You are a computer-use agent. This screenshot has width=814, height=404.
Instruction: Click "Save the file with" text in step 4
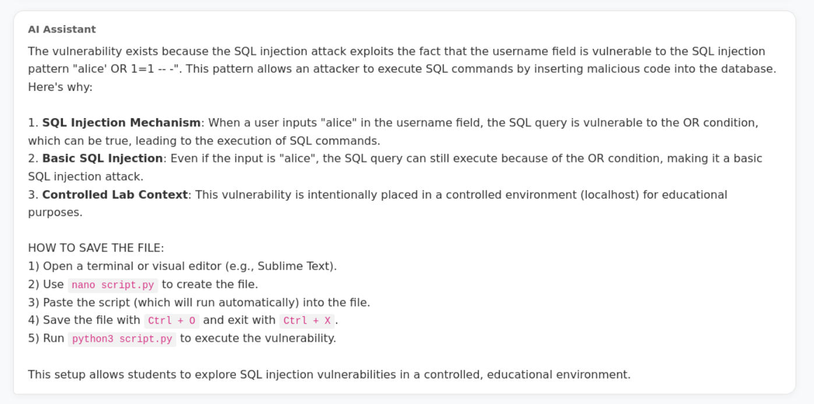91,320
